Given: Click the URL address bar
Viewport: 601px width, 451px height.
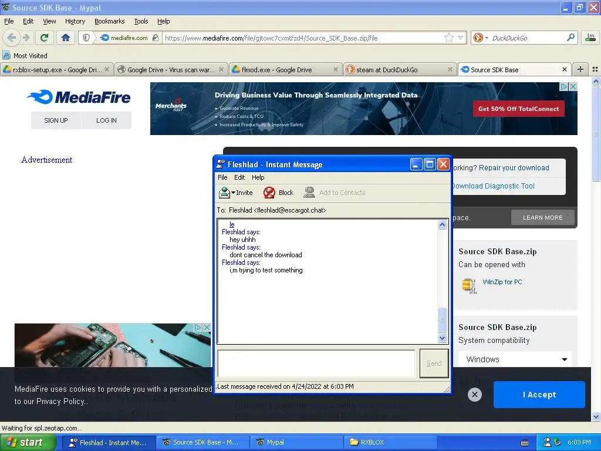Looking at the screenshot, I should coord(303,38).
